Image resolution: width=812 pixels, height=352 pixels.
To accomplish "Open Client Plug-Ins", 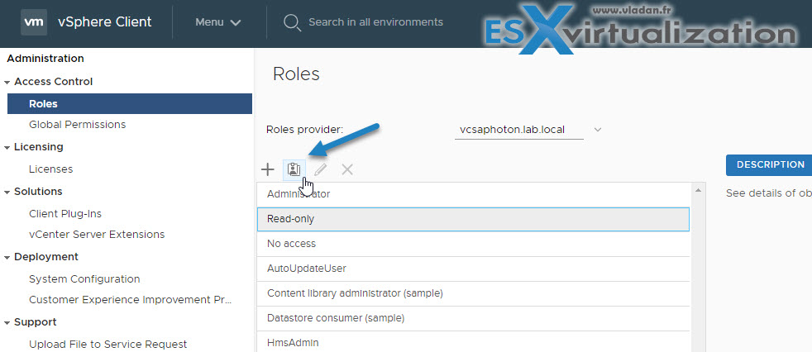I will (65, 214).
